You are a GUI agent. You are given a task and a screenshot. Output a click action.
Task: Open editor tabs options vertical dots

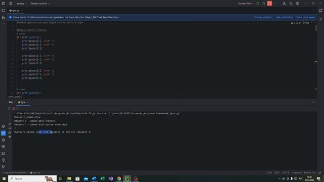click(314, 11)
